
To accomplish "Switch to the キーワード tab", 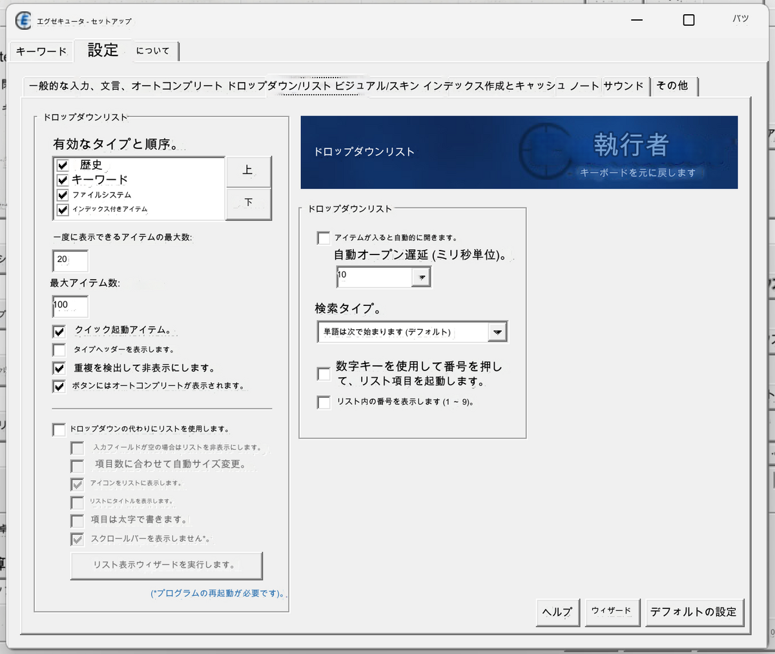I will (x=41, y=51).
